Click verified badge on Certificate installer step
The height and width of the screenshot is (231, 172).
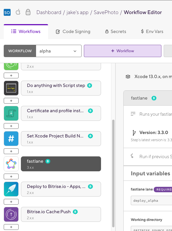coord(90,111)
